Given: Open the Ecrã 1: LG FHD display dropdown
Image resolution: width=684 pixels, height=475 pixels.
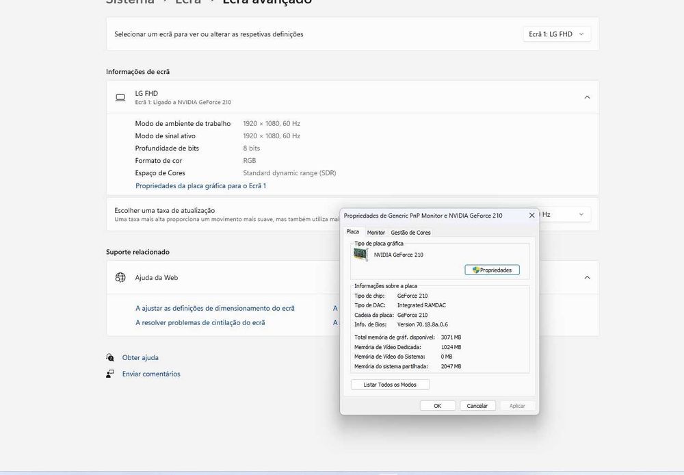Looking at the screenshot, I should (x=557, y=34).
